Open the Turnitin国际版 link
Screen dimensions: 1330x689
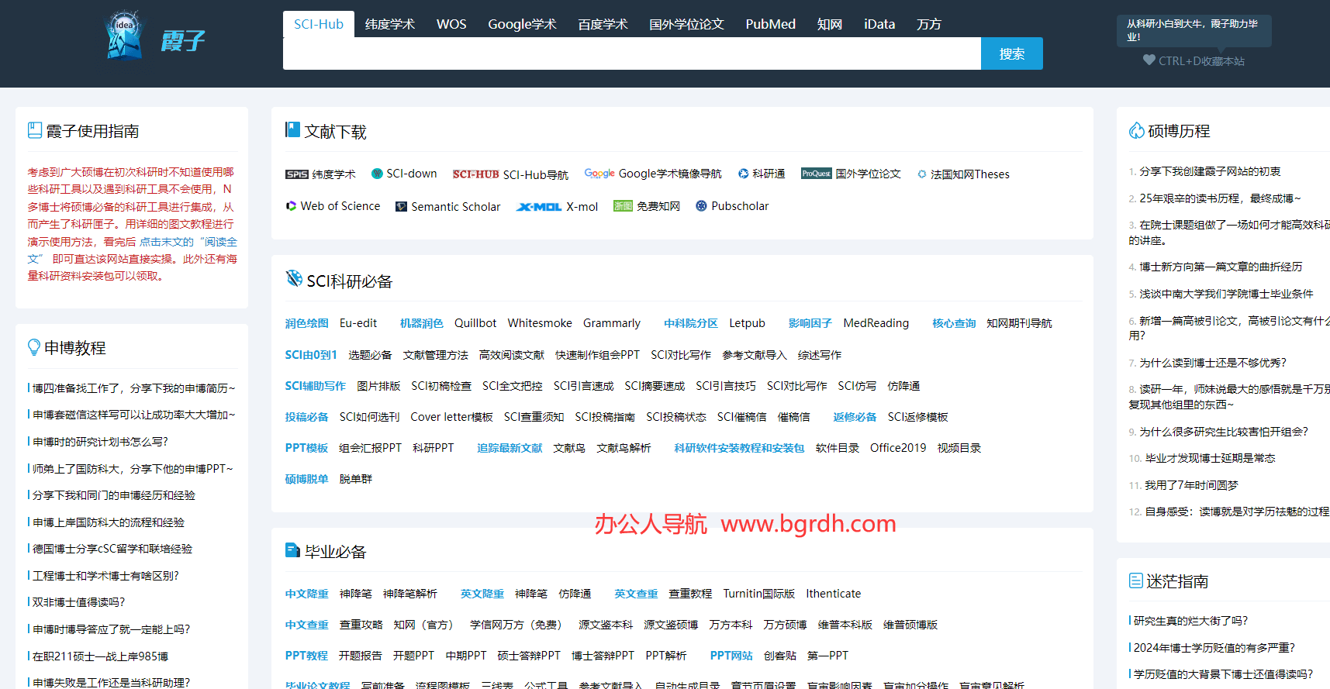tap(758, 594)
